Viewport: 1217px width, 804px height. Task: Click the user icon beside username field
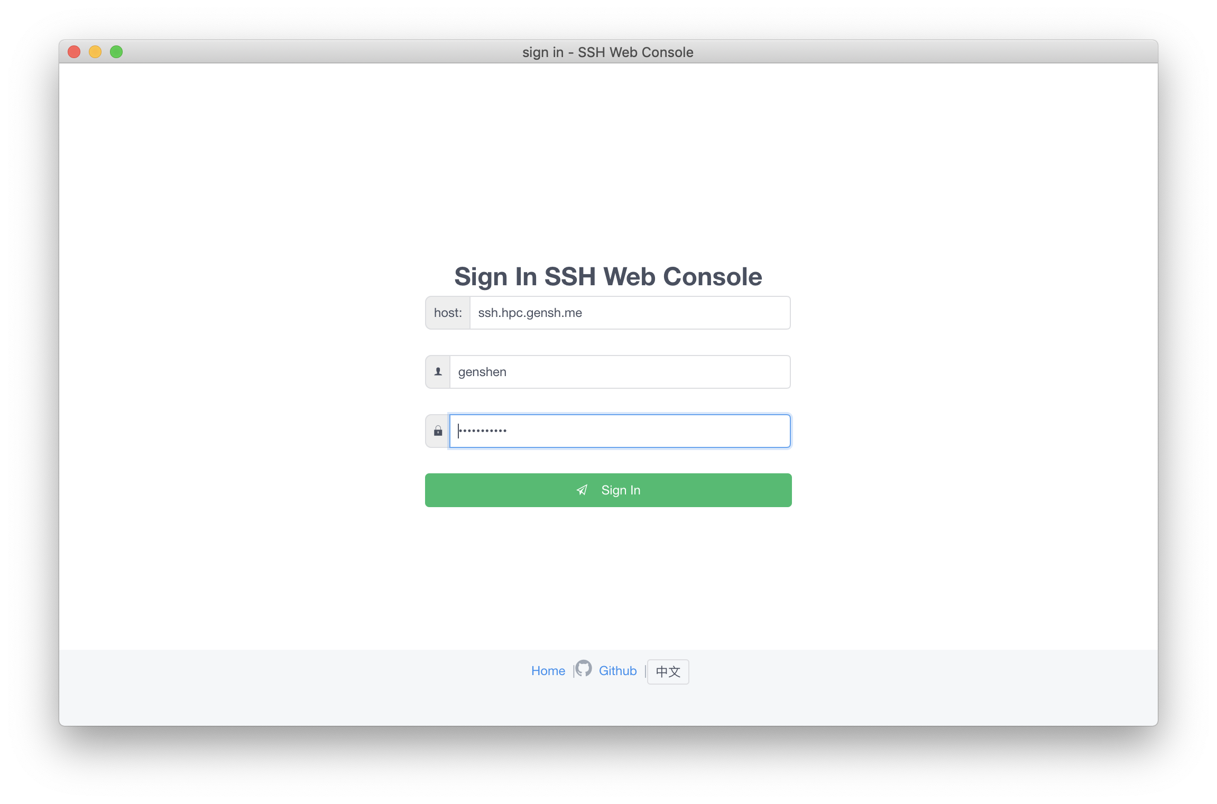pyautogui.click(x=438, y=372)
